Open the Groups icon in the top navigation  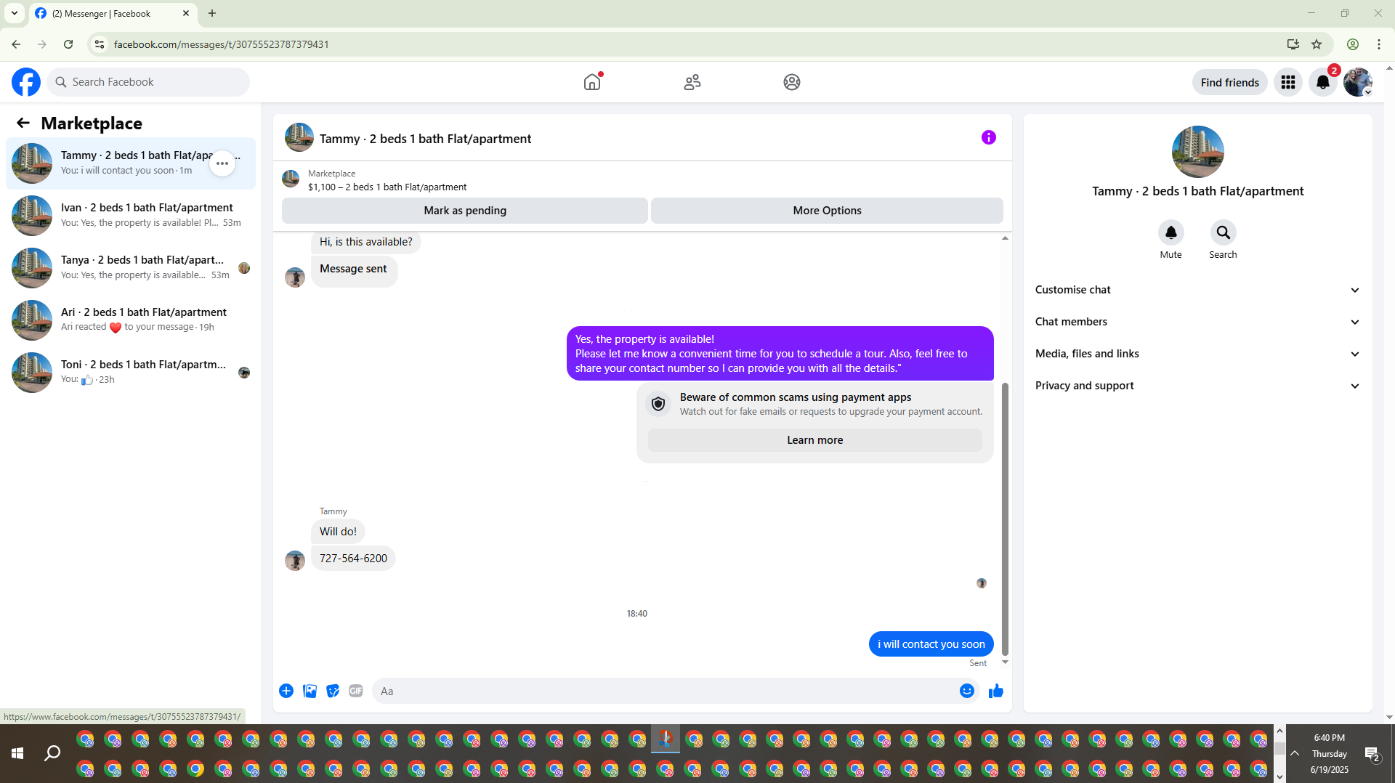pyautogui.click(x=792, y=82)
